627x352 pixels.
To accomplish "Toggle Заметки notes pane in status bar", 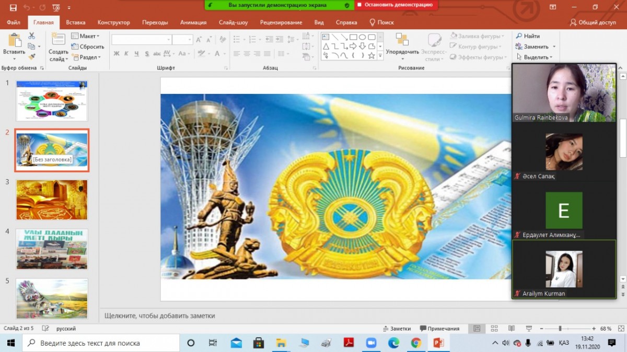I will [397, 328].
